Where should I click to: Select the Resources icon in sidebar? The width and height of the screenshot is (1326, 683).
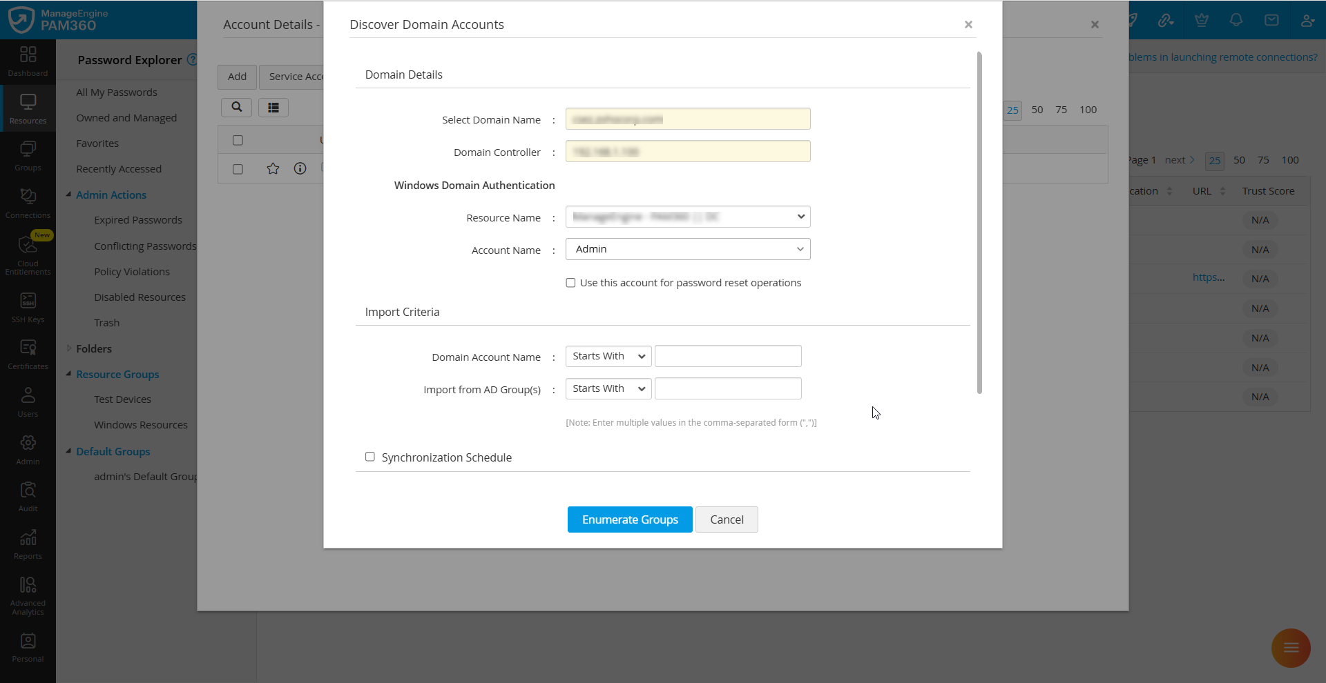click(28, 107)
